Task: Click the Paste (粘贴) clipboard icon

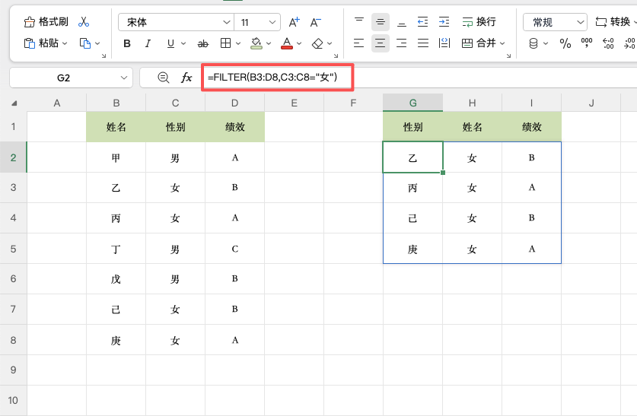Action: [x=30, y=43]
